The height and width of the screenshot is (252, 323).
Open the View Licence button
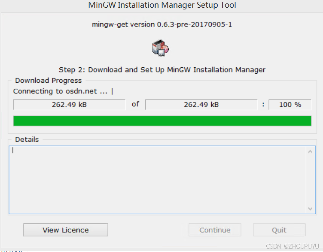[x=66, y=230]
